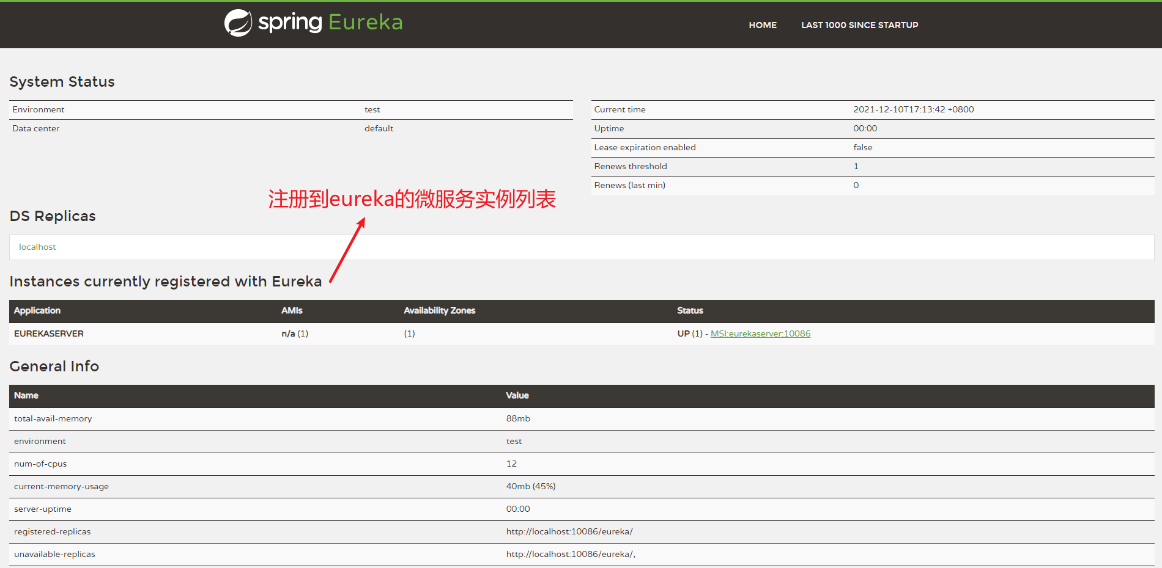
Task: Click the Status column header
Action: pyautogui.click(x=690, y=310)
